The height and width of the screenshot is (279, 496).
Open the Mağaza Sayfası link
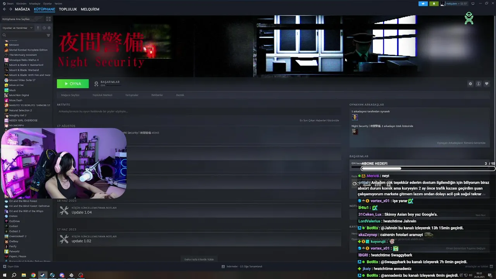point(70,95)
